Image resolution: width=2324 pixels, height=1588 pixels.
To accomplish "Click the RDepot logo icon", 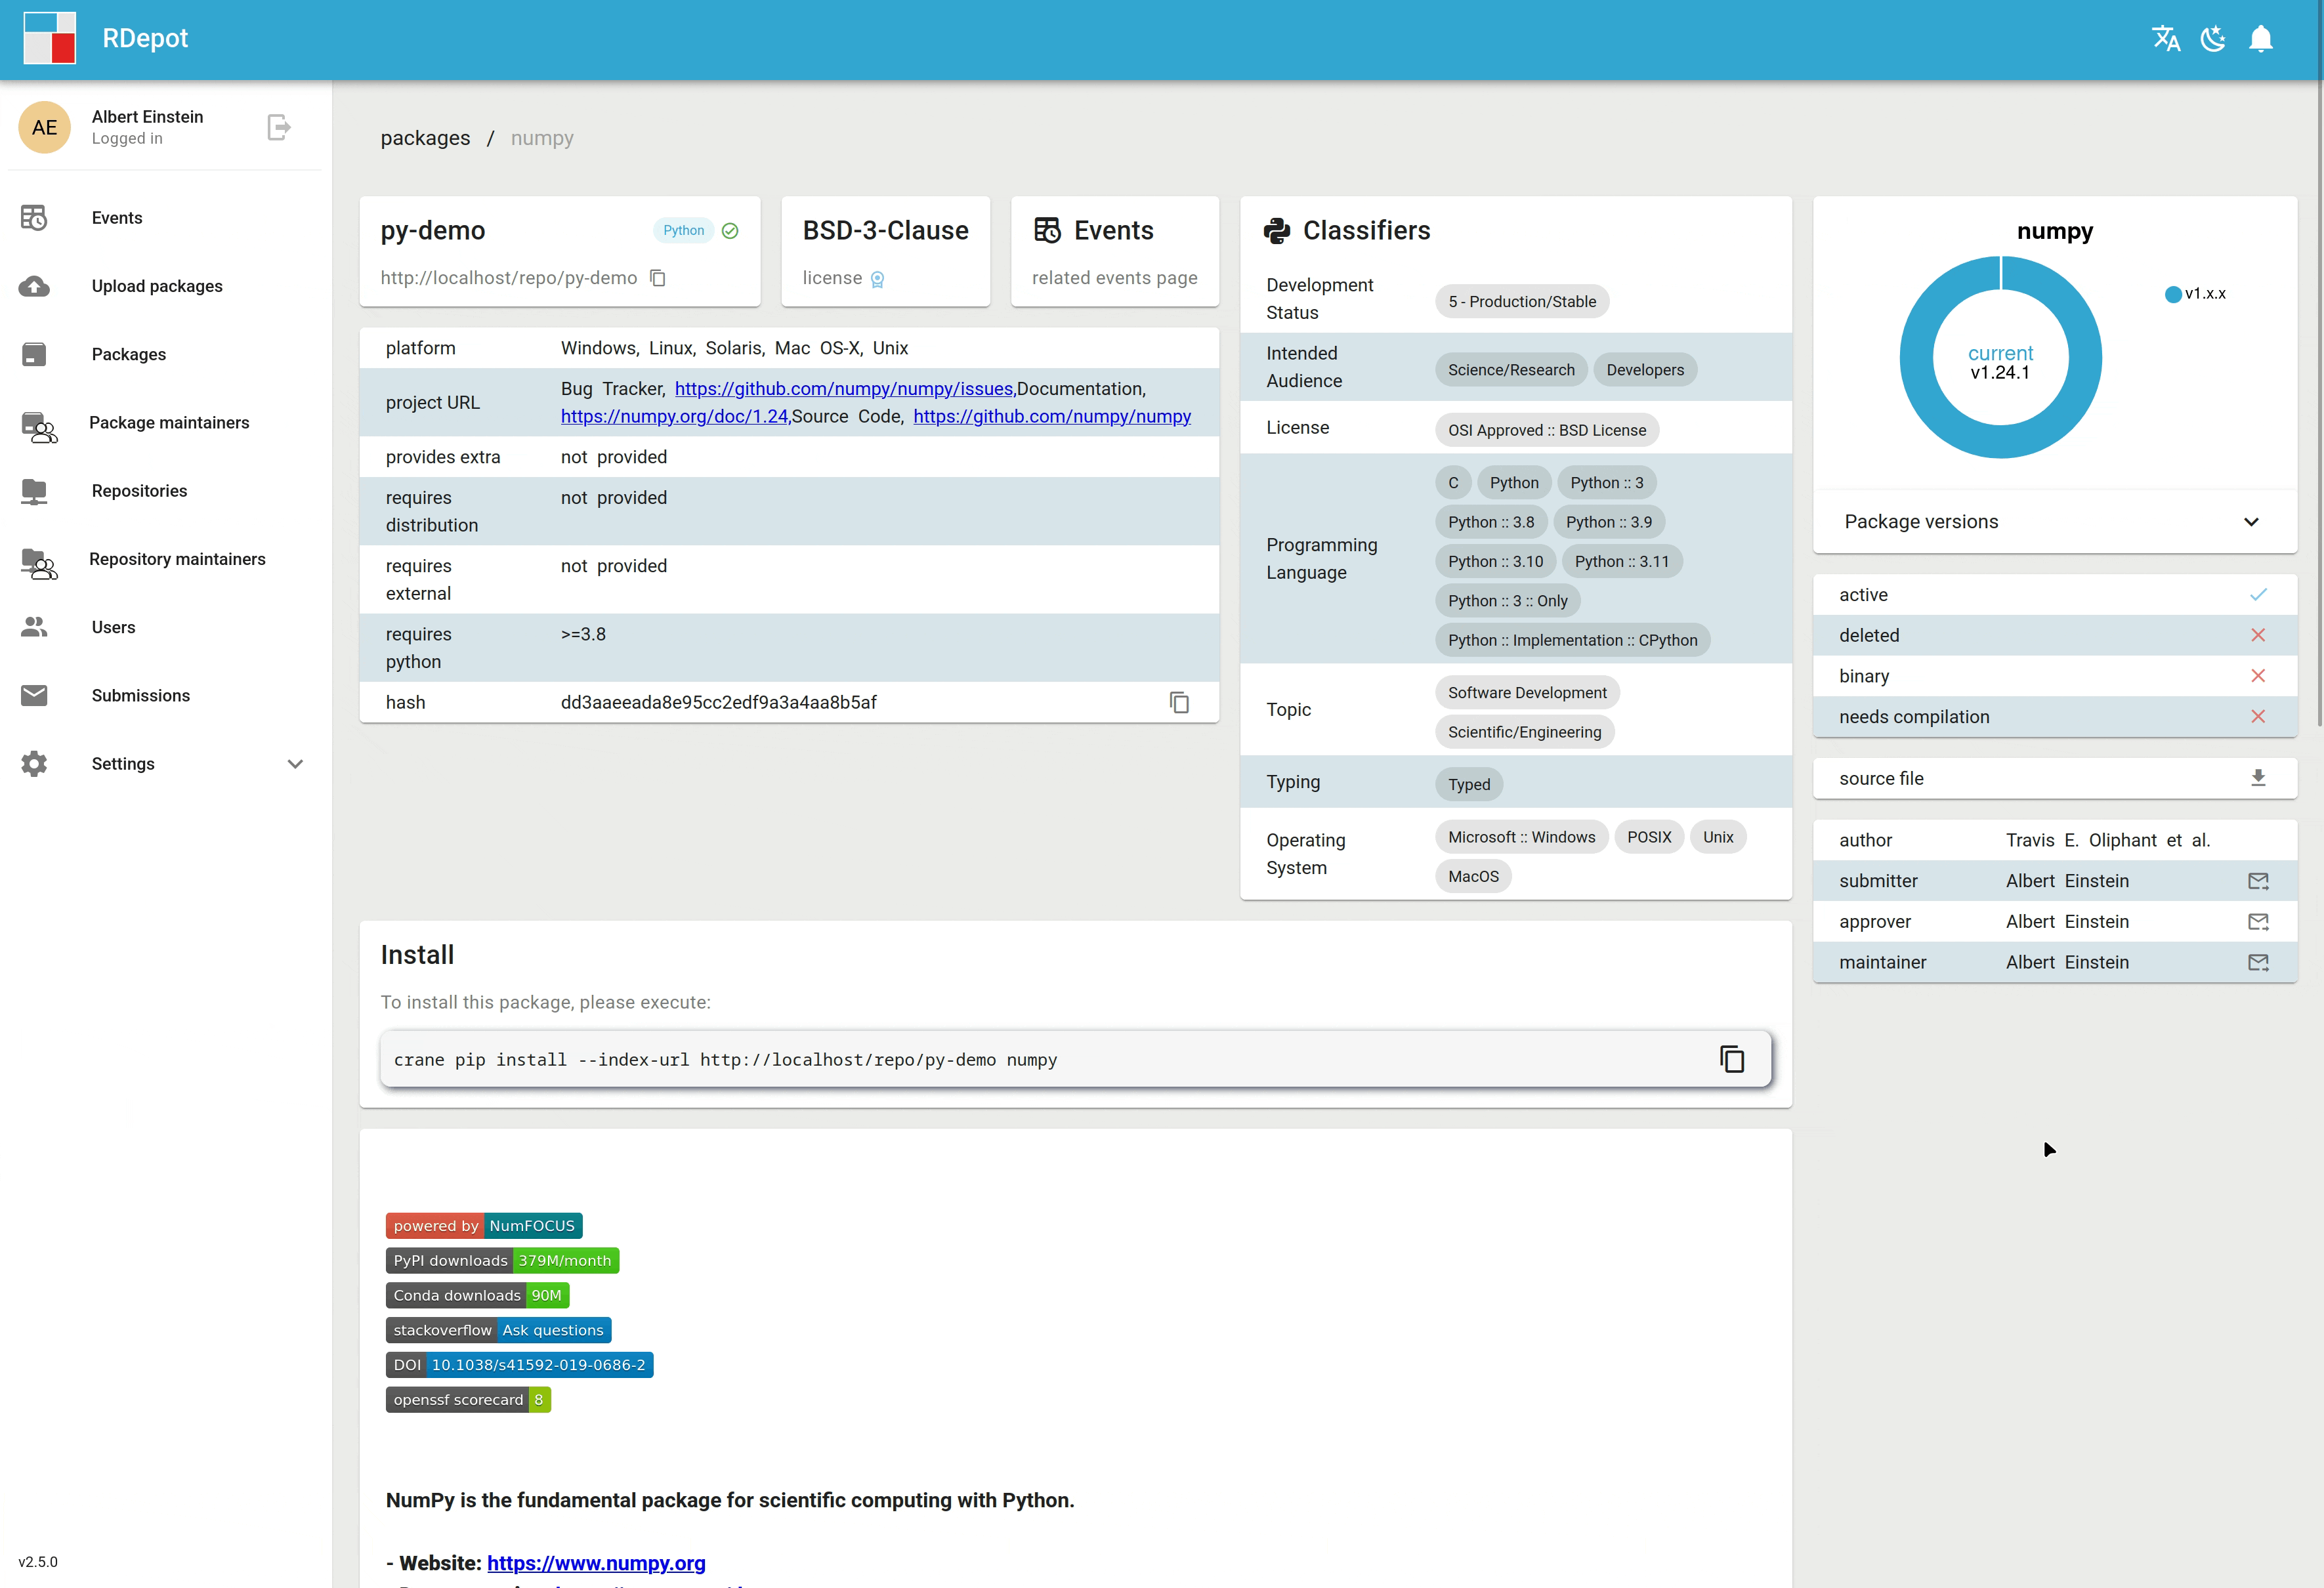I will [49, 38].
